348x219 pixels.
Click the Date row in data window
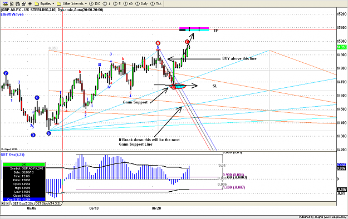pos(24,172)
